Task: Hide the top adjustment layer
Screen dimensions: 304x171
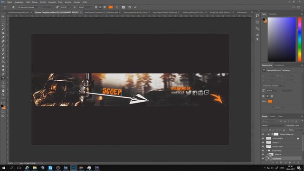Action: click(263, 134)
